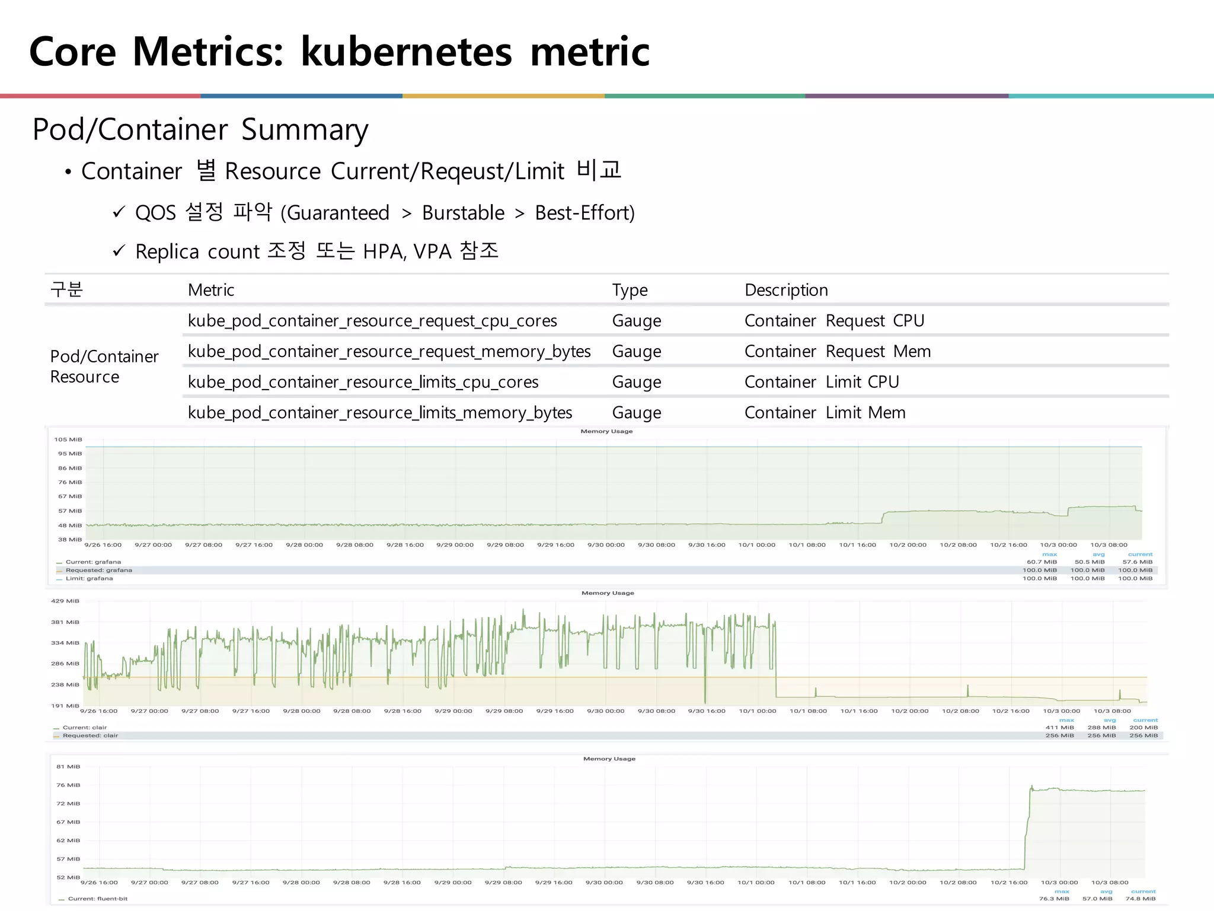Click the checkmark beside 'QOS' bullet line
The height and width of the screenshot is (911, 1214).
[119, 212]
